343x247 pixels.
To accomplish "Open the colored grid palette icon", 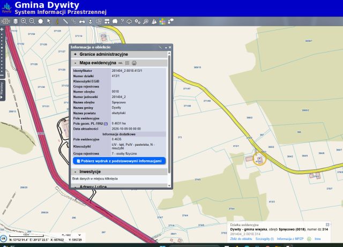I will click(162, 21).
